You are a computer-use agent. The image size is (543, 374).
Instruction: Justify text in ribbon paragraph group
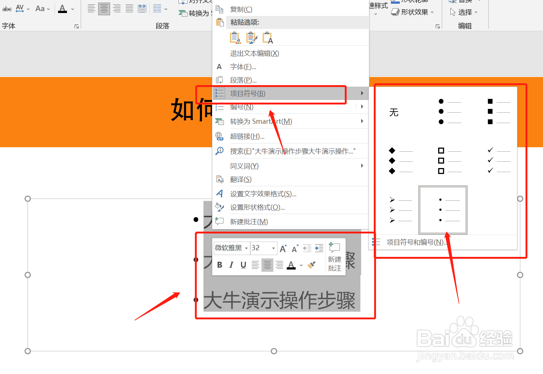pos(129,9)
